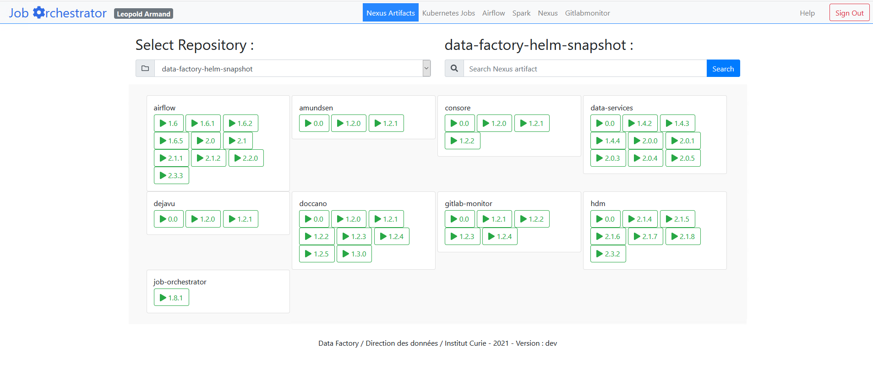Run doccano version 1.2.4
The image size is (873, 370).
pos(392,236)
